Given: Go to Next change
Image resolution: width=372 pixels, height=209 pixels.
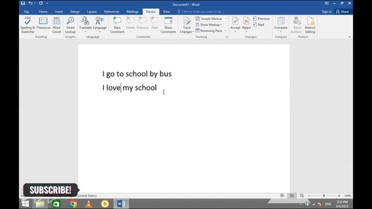Looking at the screenshot, I should [259, 24].
